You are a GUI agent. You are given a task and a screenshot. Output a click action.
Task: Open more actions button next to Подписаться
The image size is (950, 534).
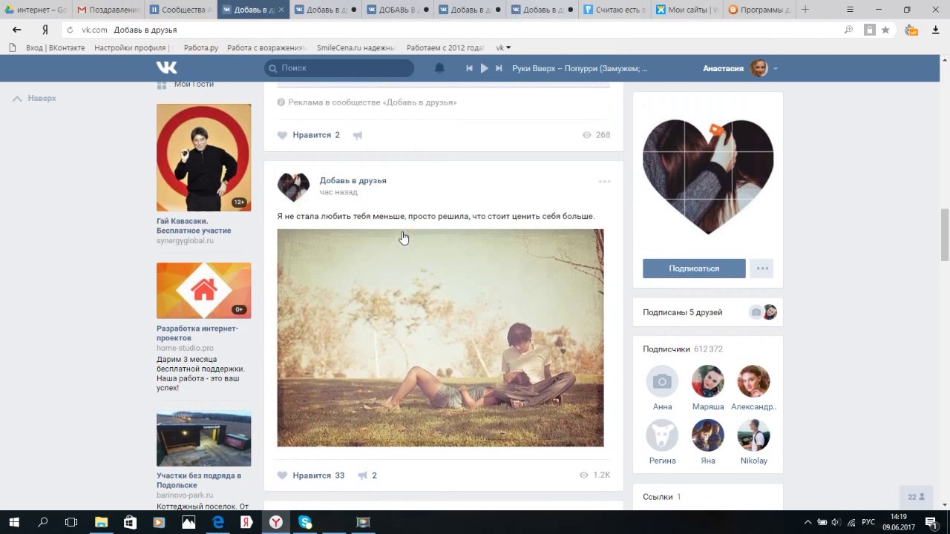[x=761, y=268]
